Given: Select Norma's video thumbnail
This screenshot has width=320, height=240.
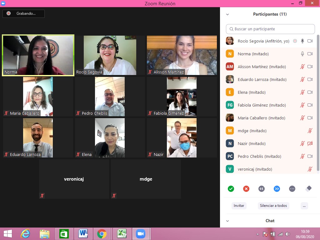Looking at the screenshot, I should [38, 55].
